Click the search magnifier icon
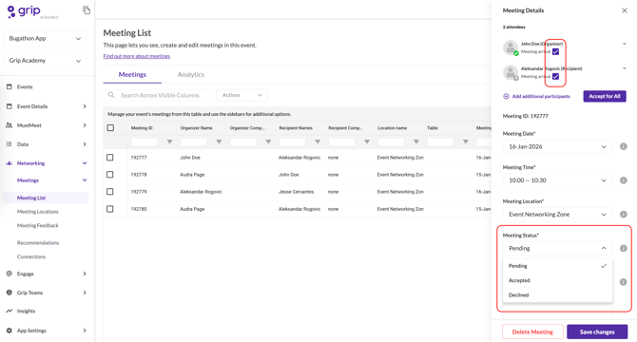 111,95
